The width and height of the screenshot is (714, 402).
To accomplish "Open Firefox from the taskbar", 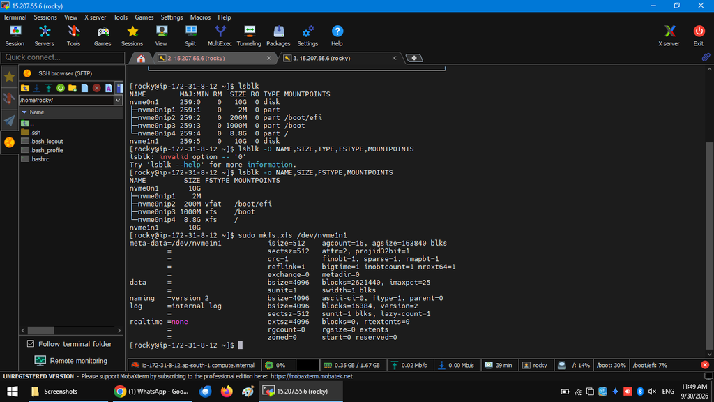I will coord(227,391).
